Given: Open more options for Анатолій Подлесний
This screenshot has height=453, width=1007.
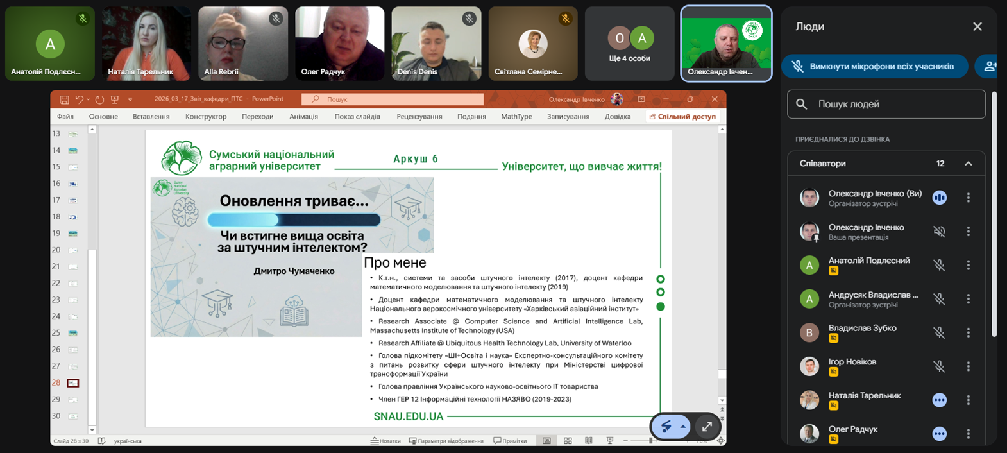Looking at the screenshot, I should pyautogui.click(x=968, y=265).
